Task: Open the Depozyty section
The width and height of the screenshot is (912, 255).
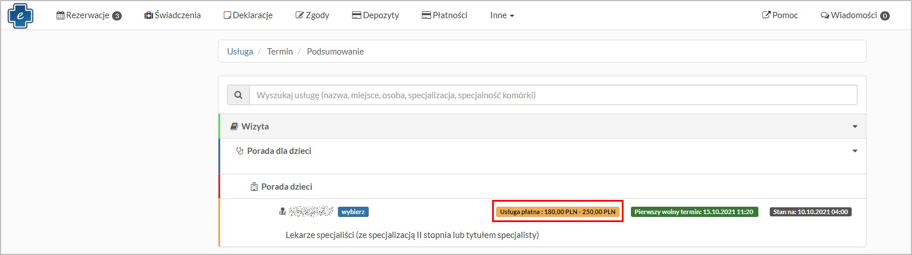Action: (375, 15)
